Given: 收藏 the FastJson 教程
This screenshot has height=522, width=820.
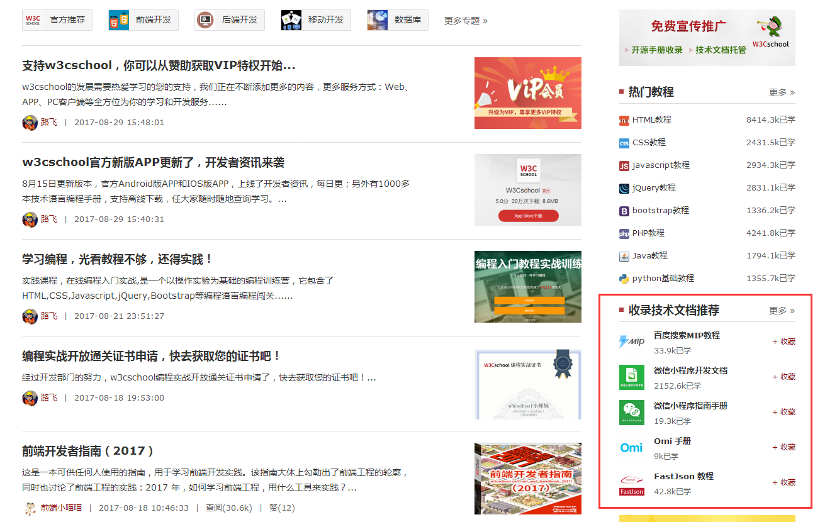Looking at the screenshot, I should click(782, 482).
